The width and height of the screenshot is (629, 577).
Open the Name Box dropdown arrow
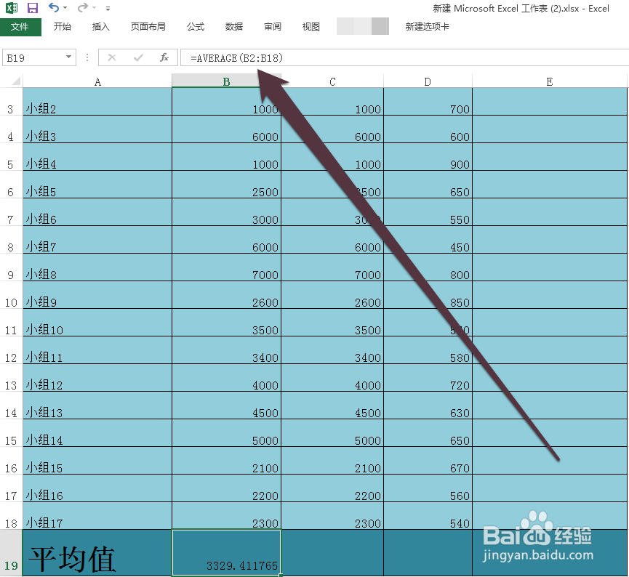69,57
